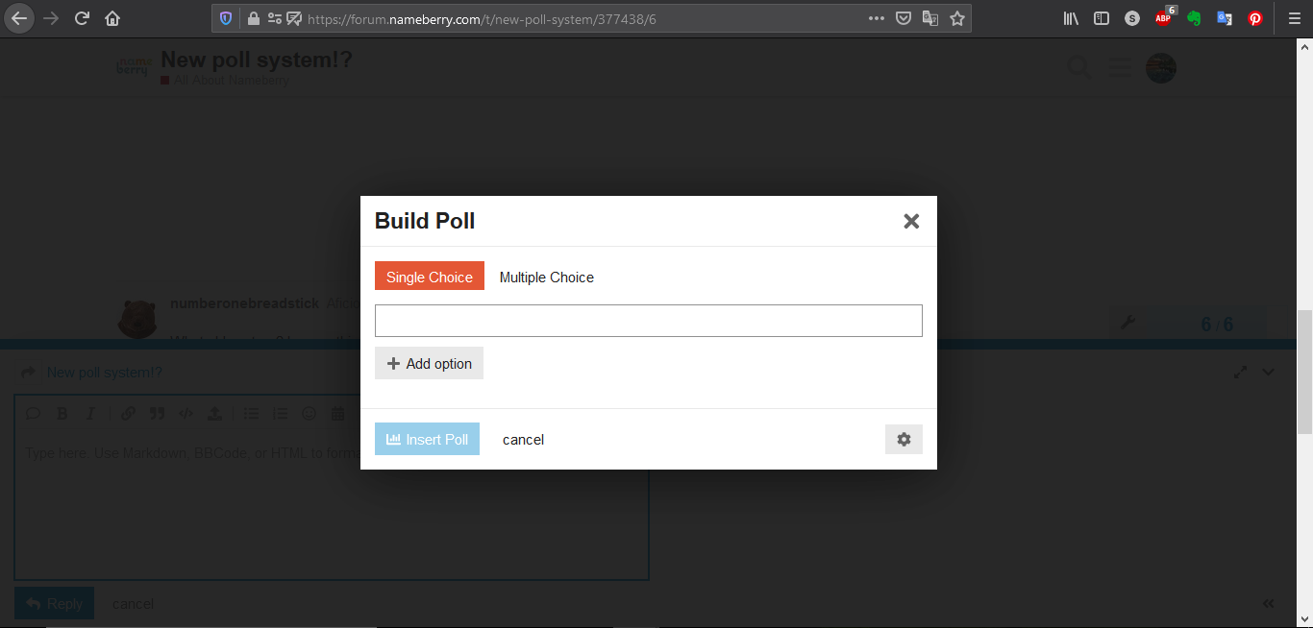Click the Insert Poll button

click(427, 440)
